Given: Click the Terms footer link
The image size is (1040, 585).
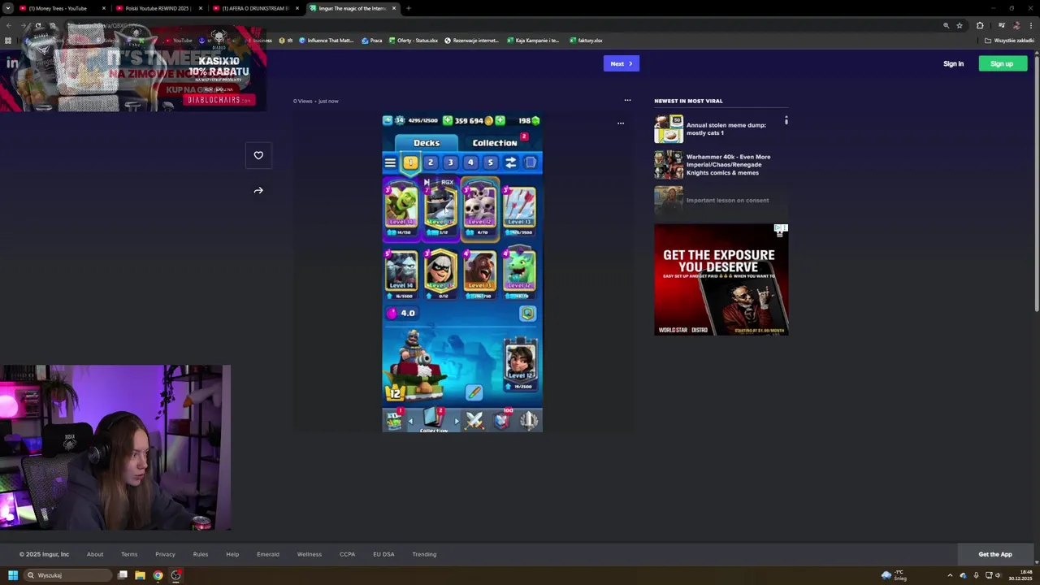Looking at the screenshot, I should click(x=129, y=554).
